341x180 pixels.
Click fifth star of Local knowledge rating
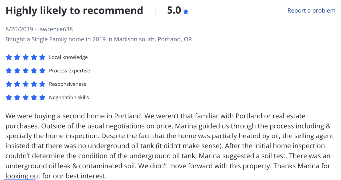(42, 57)
